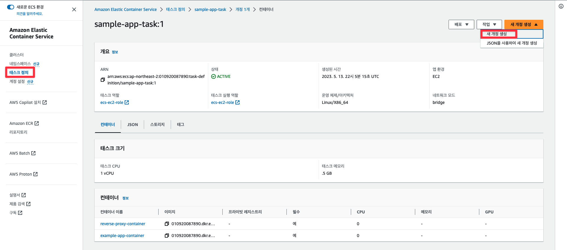Copy the reverse-proxy-container image URI
567x250 pixels.
coord(167,224)
